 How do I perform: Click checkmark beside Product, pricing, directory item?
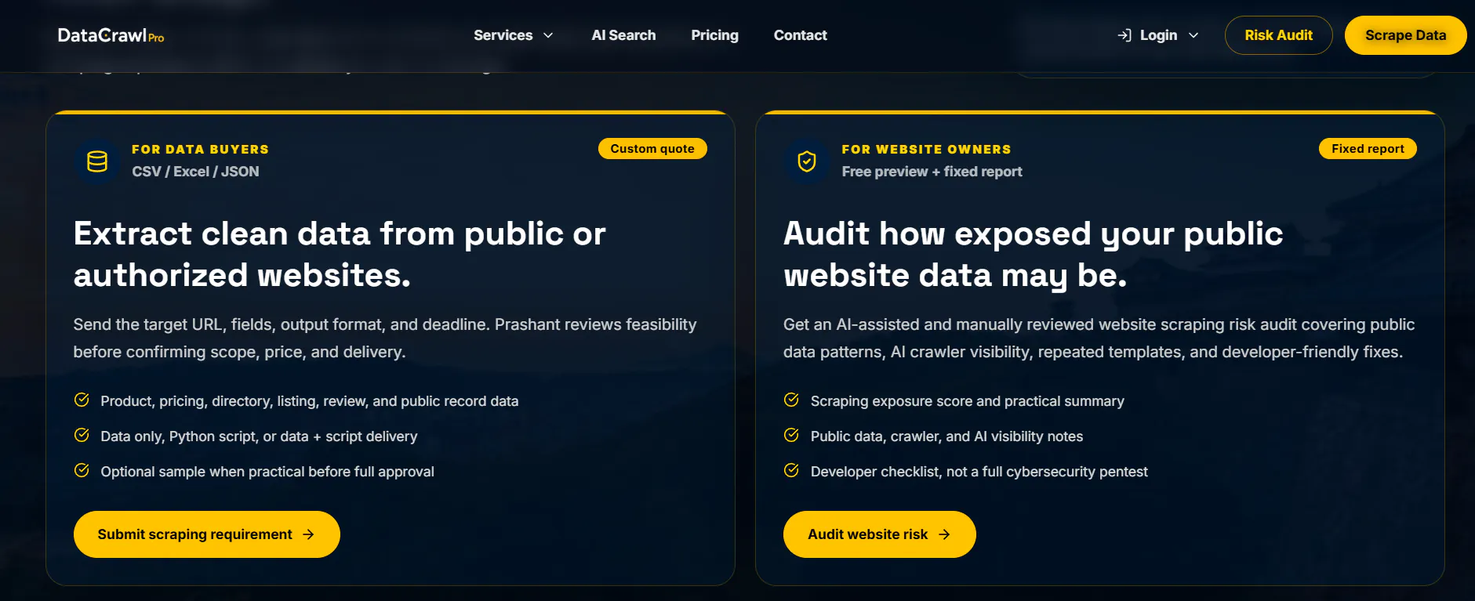(x=82, y=400)
